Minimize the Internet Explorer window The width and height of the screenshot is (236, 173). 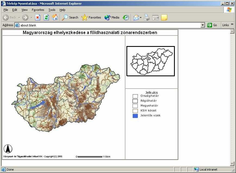(223, 4)
